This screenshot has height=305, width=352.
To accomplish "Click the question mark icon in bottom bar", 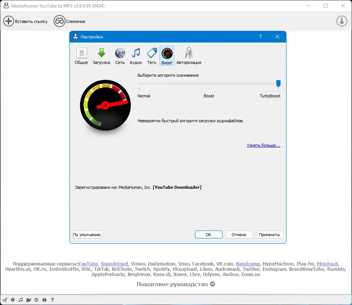I will 52,300.
